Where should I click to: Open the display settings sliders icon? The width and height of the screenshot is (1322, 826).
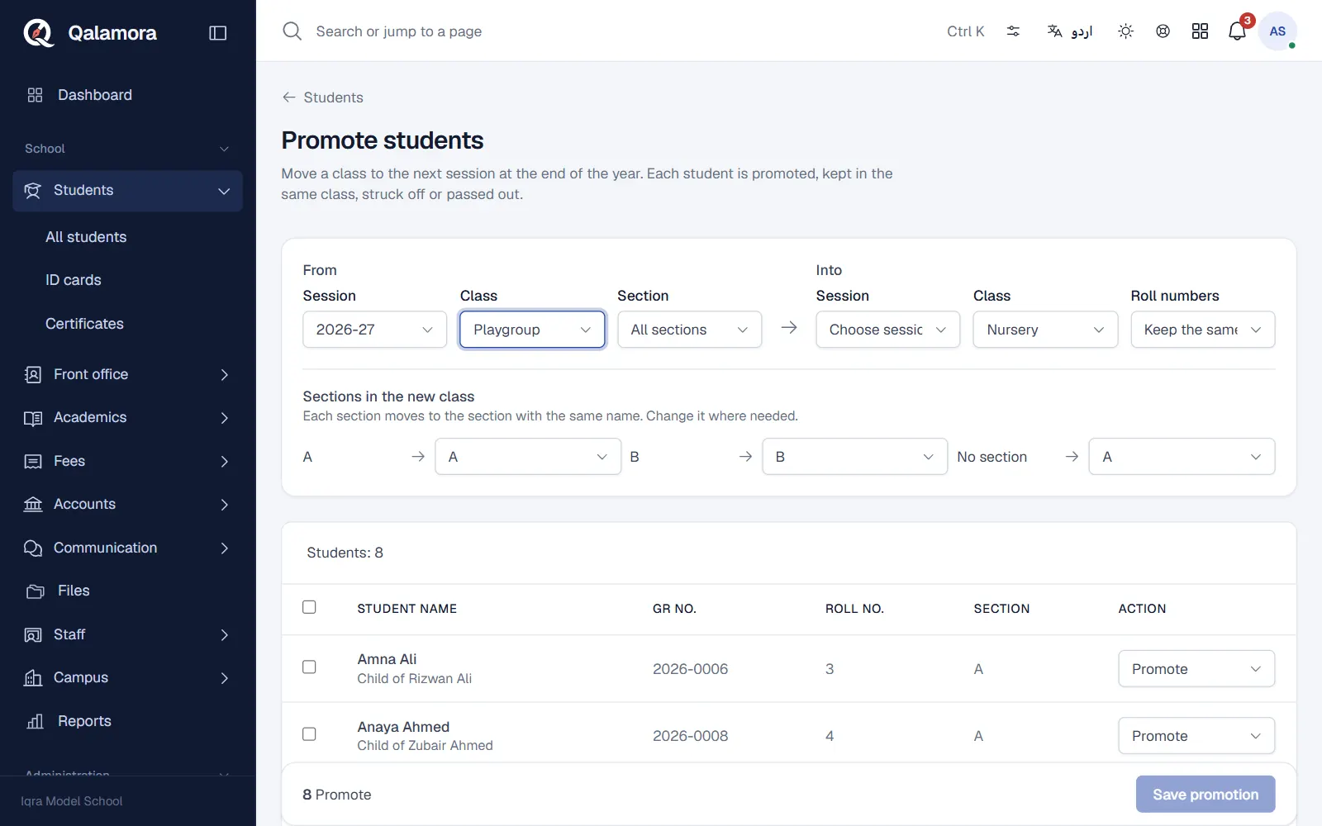pyautogui.click(x=1013, y=31)
